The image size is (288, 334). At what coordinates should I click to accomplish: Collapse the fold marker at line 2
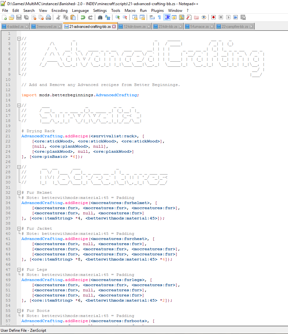[x=19, y=39]
